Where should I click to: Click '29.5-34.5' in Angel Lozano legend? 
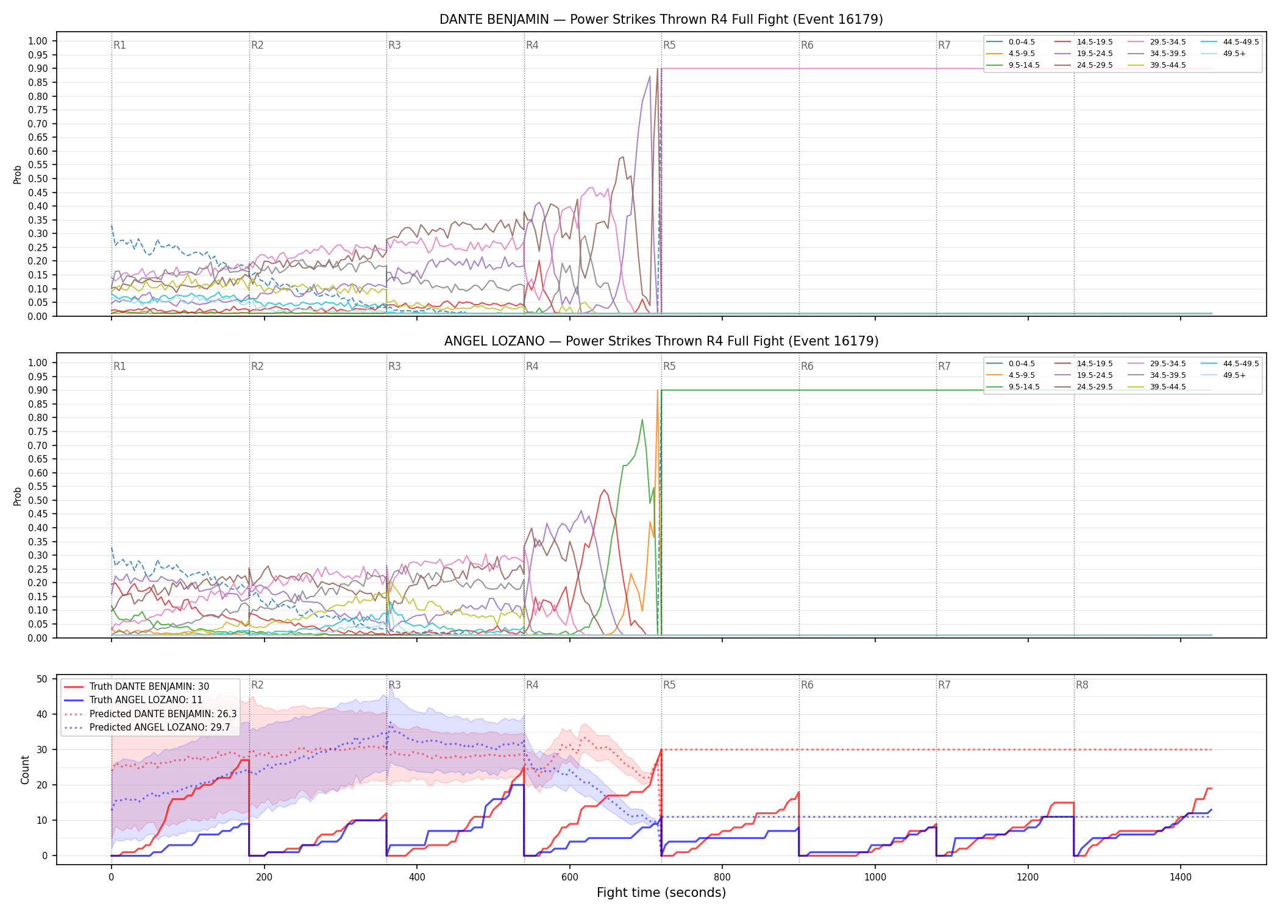1168,364
